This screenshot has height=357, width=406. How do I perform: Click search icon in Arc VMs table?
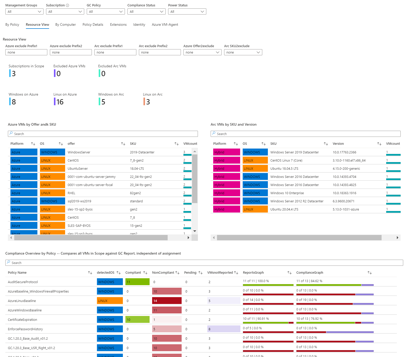(x=214, y=133)
